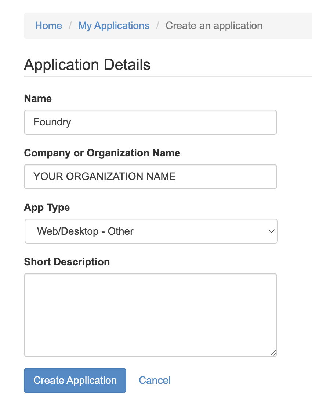Click inside the Name field showing Foundry
This screenshot has width=312, height=407.
point(150,122)
